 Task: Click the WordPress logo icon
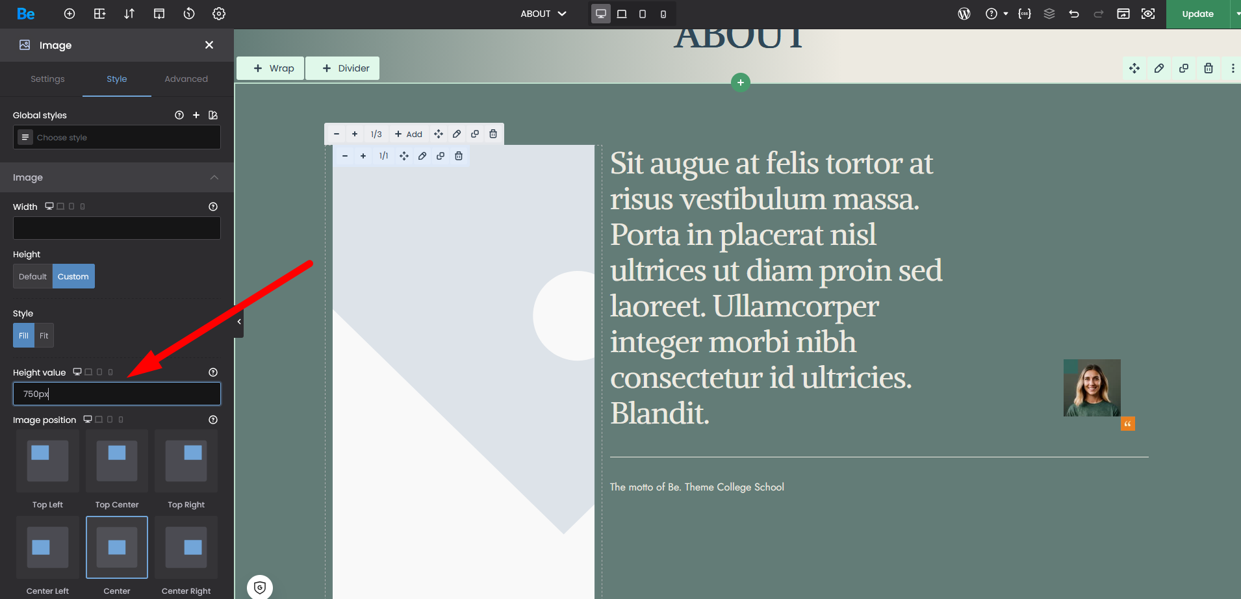coord(964,14)
